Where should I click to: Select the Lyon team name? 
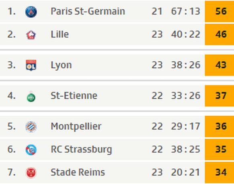tap(61, 65)
